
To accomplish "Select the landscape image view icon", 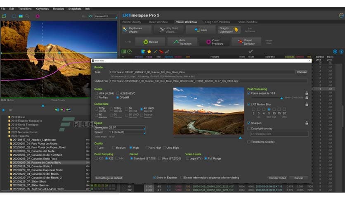I will point(21,16).
